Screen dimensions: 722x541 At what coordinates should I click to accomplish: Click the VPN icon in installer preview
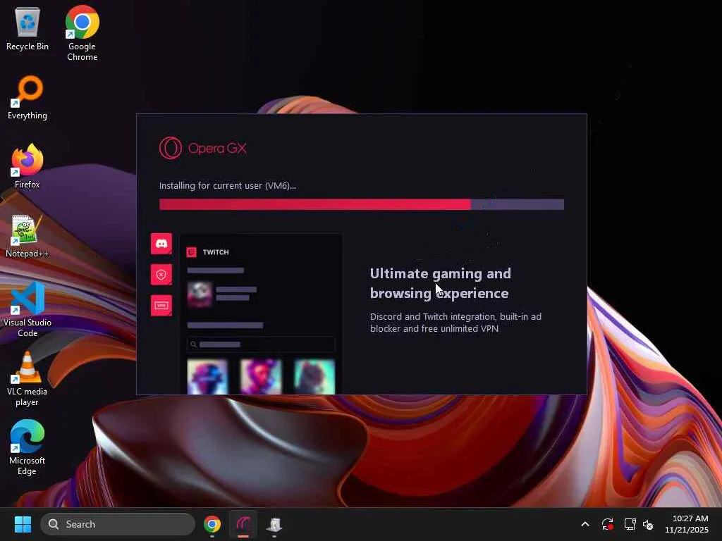pyautogui.click(x=161, y=306)
